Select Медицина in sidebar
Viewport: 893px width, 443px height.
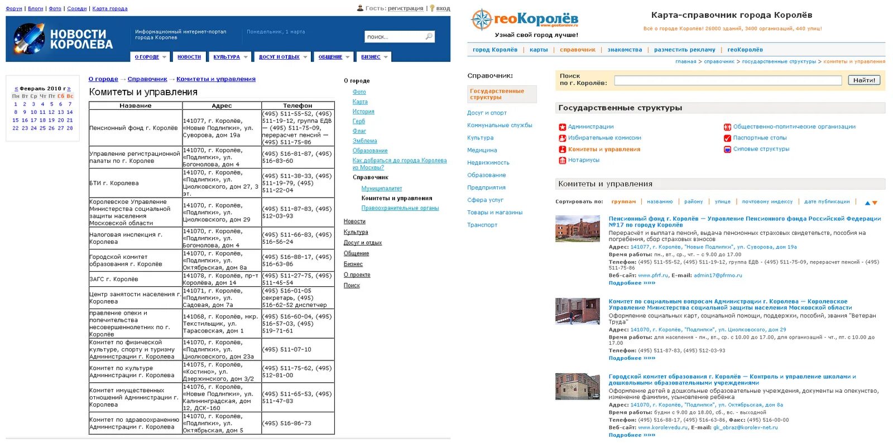click(x=482, y=150)
